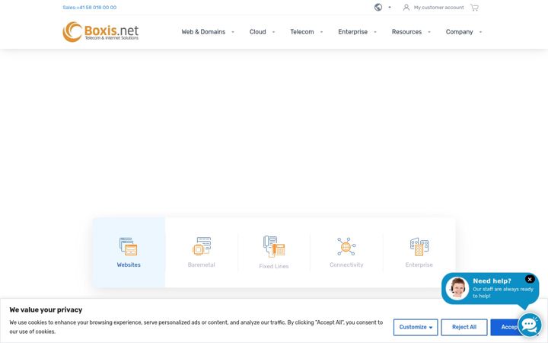Open the globe language selector icon

pyautogui.click(x=378, y=8)
